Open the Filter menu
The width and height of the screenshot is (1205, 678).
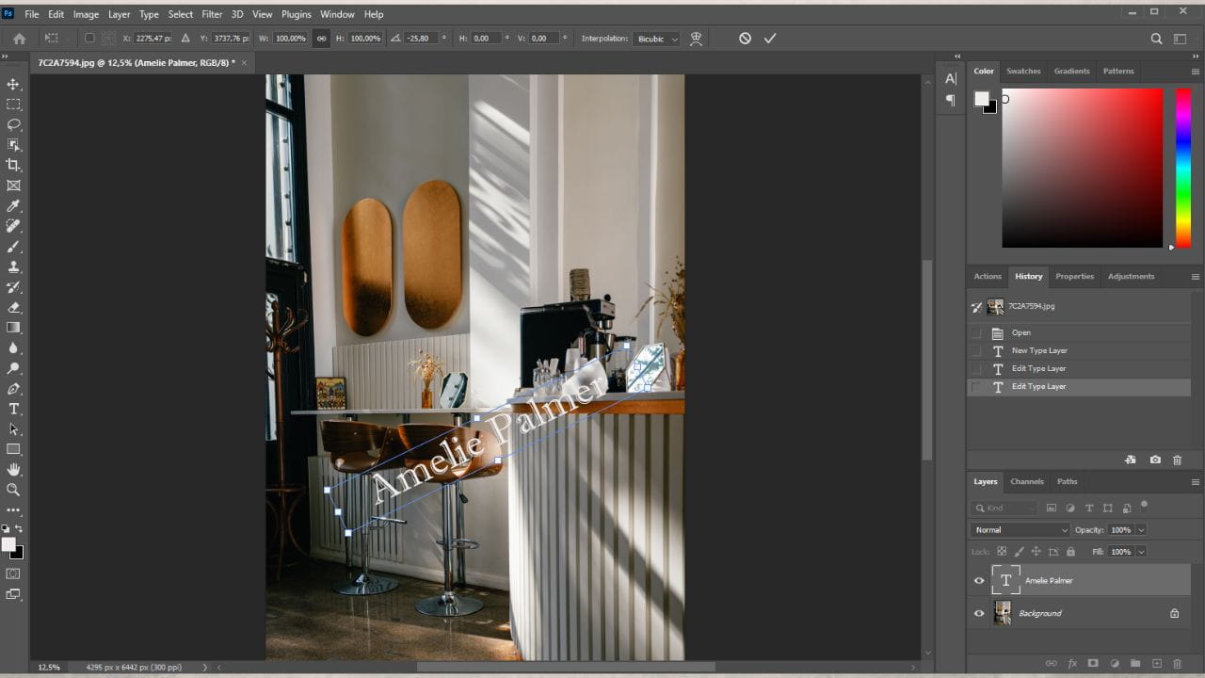(212, 14)
